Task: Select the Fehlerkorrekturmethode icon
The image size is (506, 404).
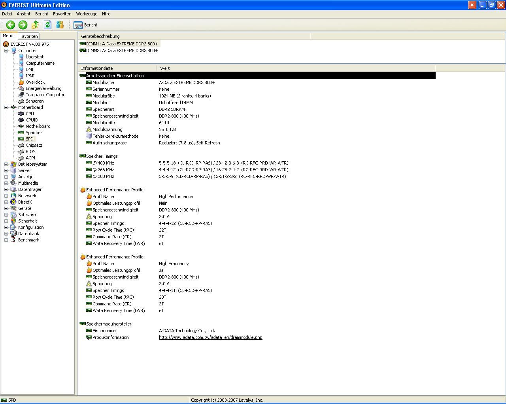Action: [x=89, y=136]
